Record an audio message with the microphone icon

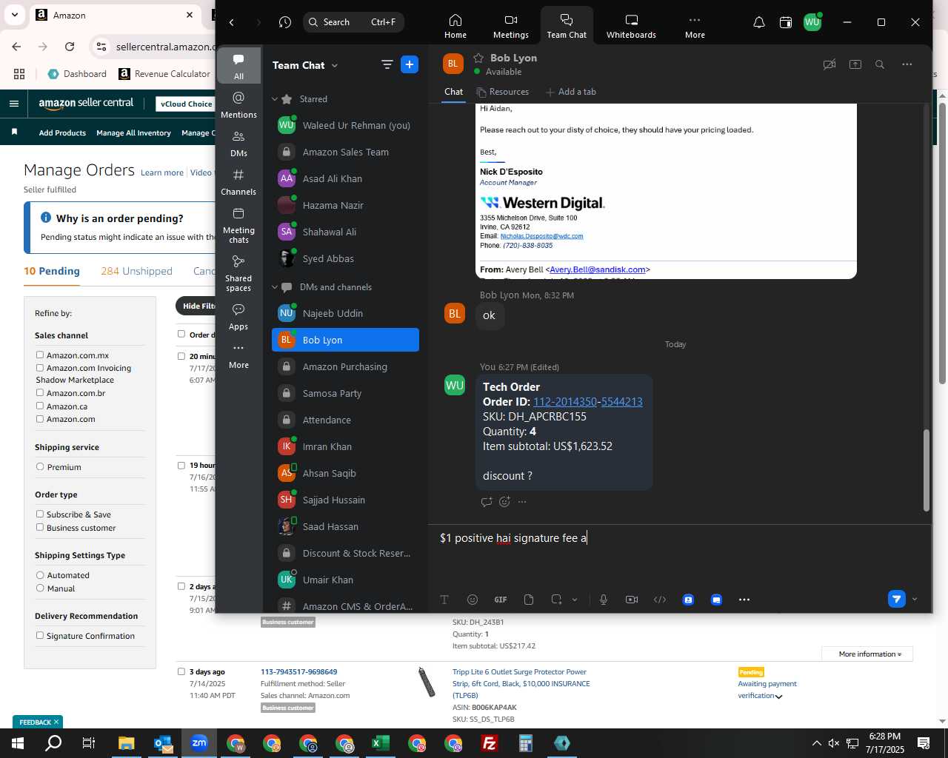(x=604, y=600)
